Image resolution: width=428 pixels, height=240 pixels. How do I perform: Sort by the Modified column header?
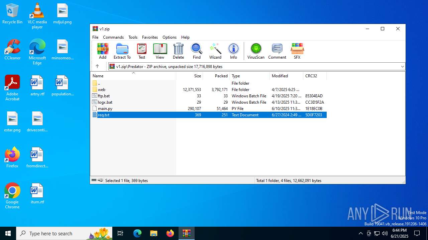(286, 76)
